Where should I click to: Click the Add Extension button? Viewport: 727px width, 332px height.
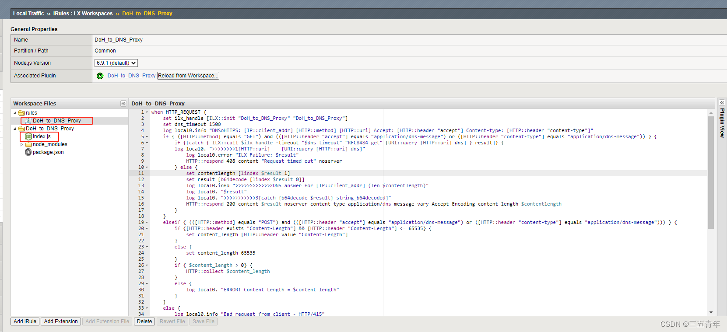pos(61,322)
